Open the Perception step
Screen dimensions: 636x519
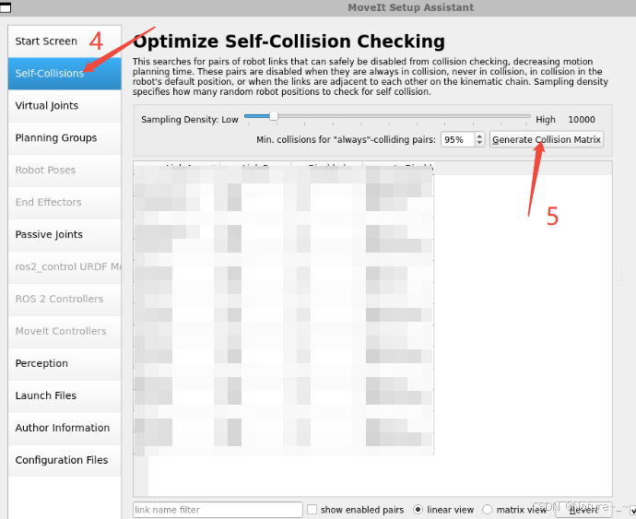tap(65, 363)
